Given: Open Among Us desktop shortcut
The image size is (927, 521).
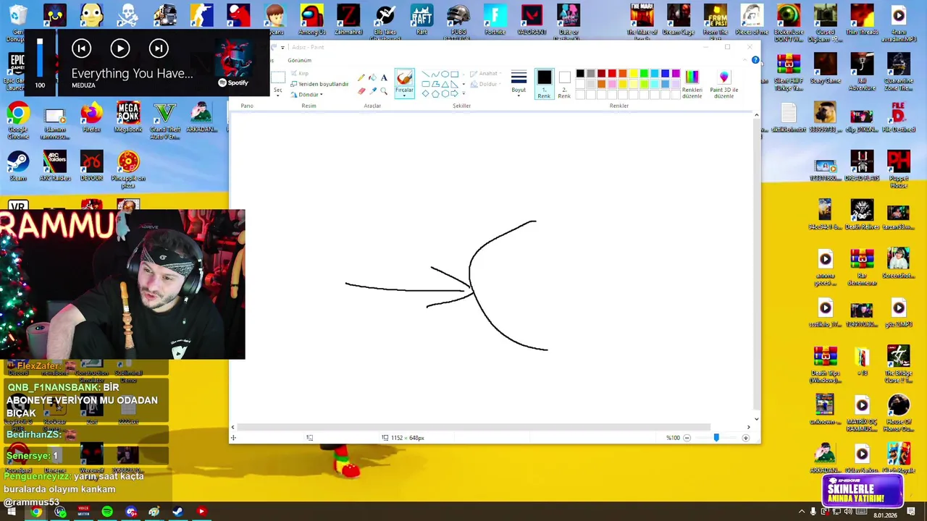Looking at the screenshot, I should coord(311,20).
